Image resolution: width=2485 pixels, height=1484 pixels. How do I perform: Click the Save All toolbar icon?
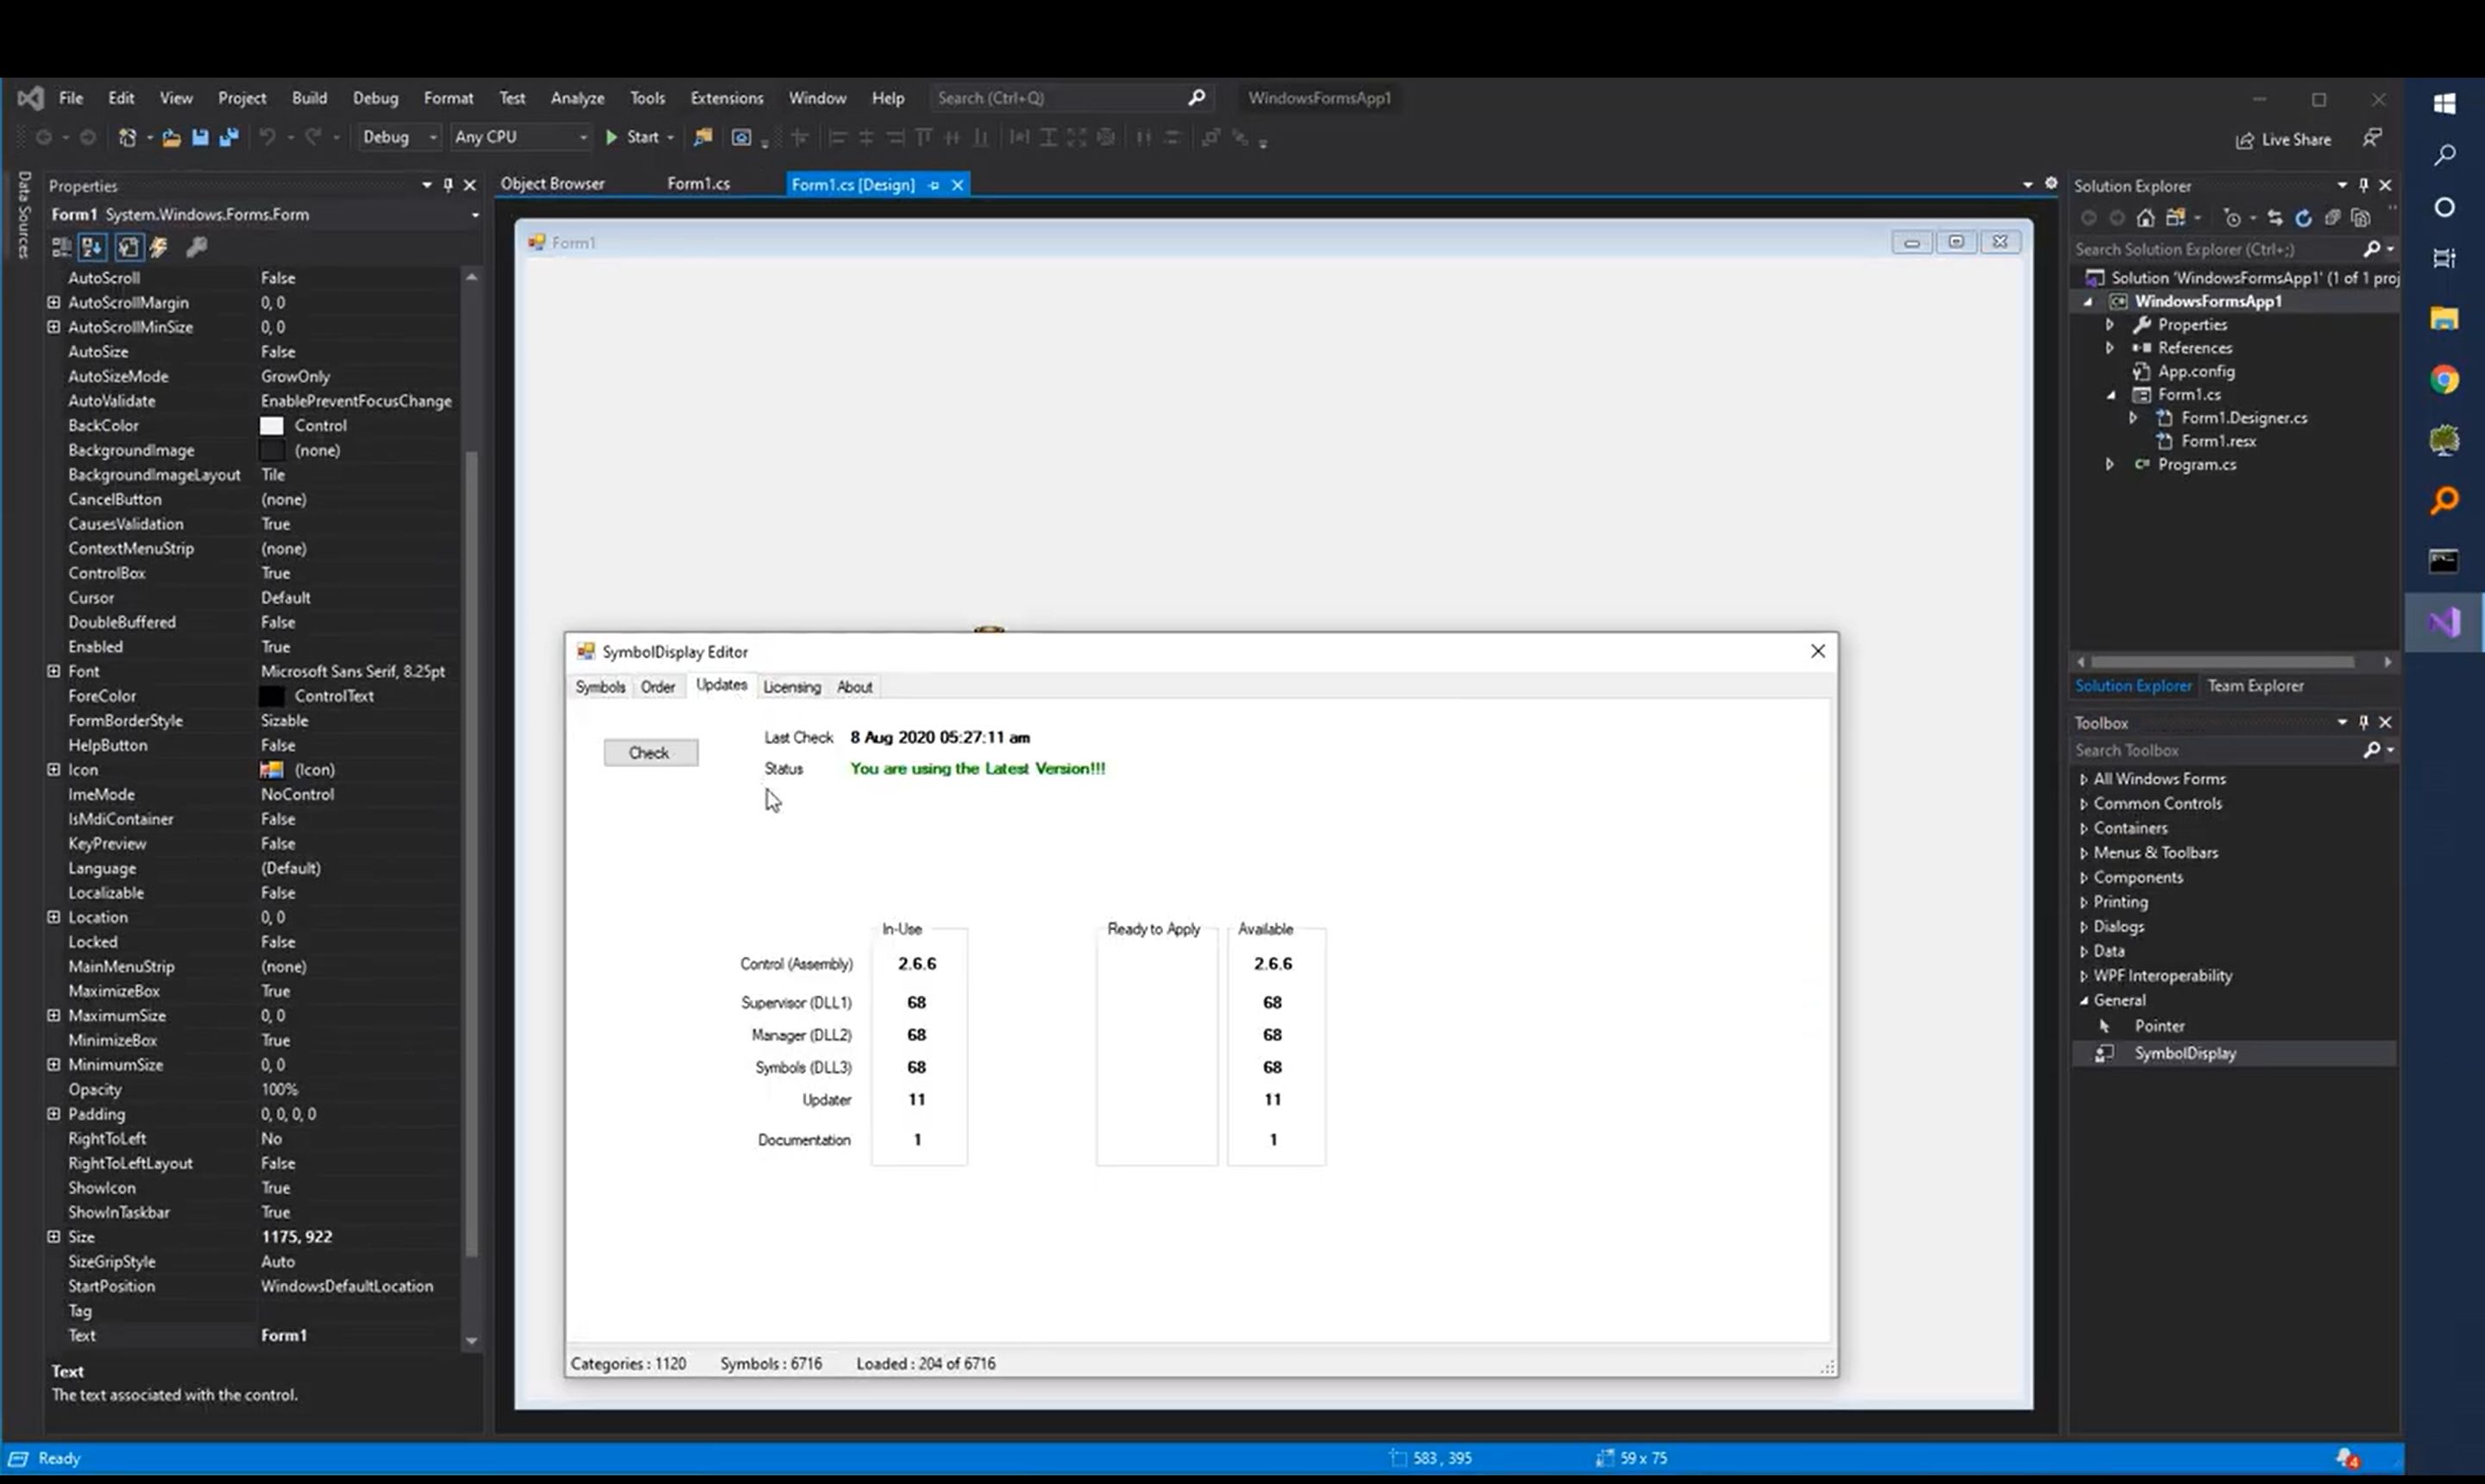(229, 137)
